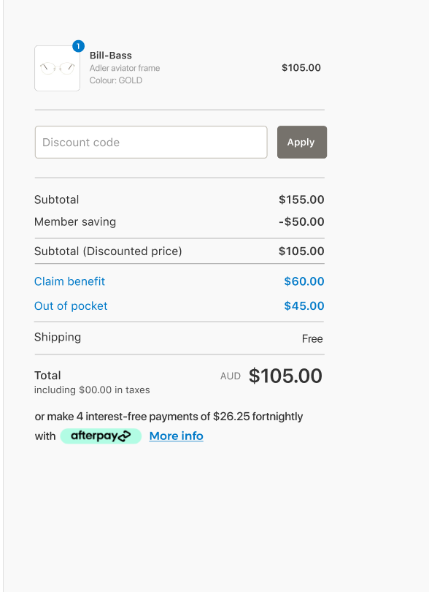Click the Colour: GOLD variant text
This screenshot has height=592, width=429.
[116, 80]
